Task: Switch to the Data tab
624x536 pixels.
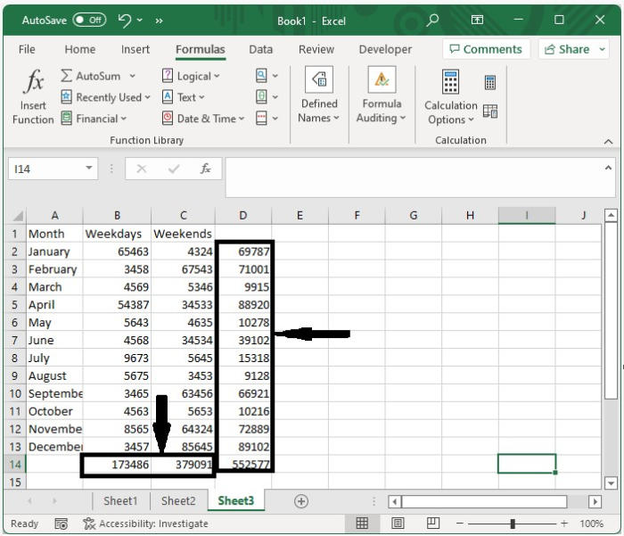Action: [260, 49]
